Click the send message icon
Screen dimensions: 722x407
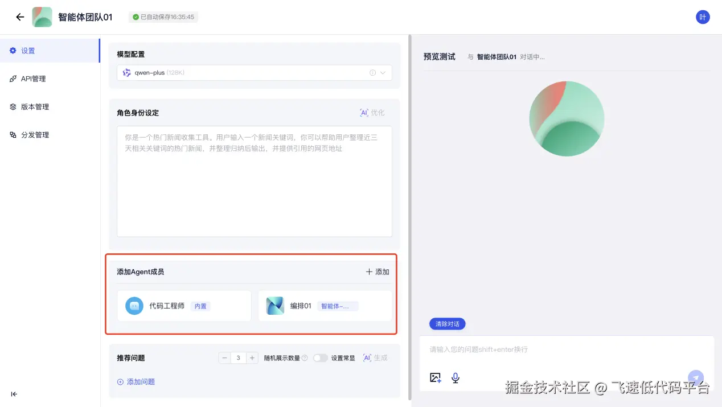695,377
